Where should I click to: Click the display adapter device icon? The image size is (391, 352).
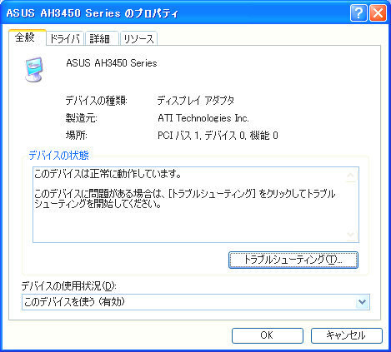tap(34, 69)
